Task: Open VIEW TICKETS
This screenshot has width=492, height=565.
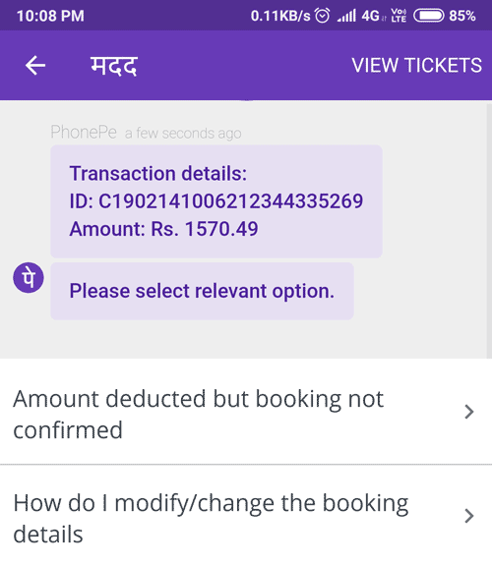Action: tap(416, 65)
